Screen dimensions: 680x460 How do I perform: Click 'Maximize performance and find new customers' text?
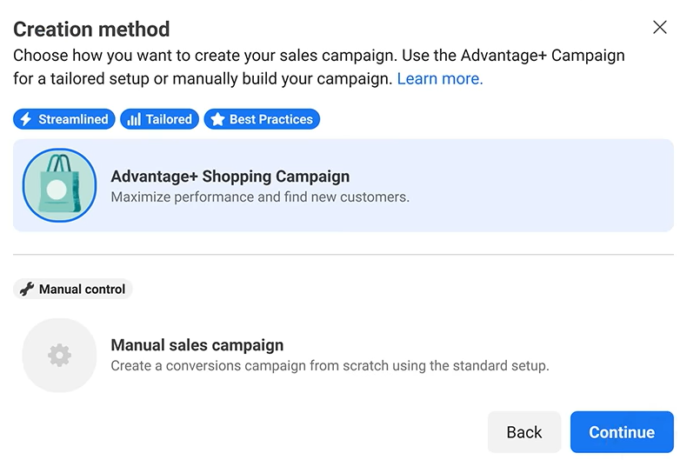[x=260, y=197]
